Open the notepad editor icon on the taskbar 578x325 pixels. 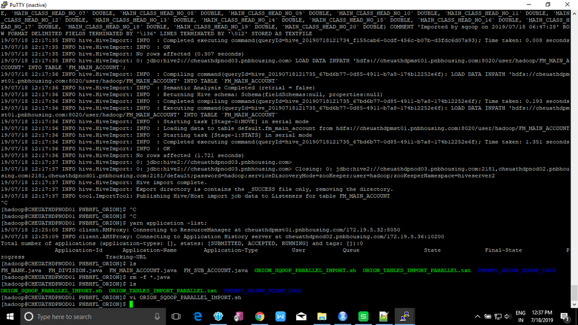coord(384,316)
